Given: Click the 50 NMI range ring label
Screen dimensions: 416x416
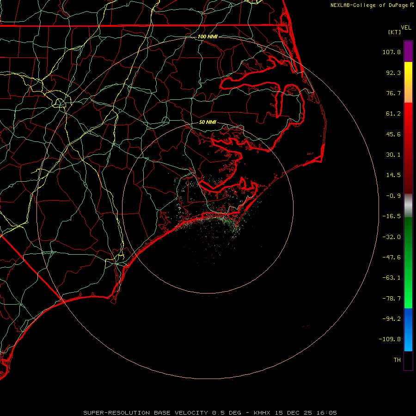Looking at the screenshot, I should pos(208,122).
